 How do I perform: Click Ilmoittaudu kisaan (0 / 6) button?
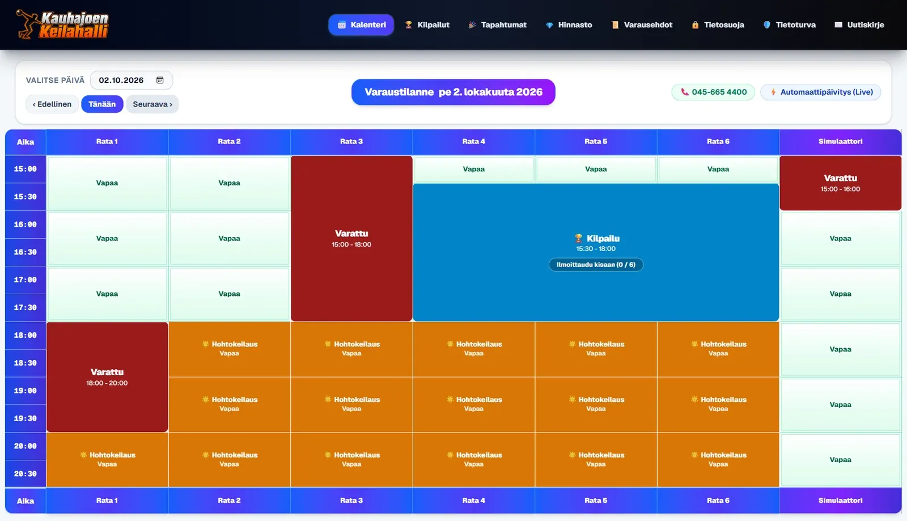point(596,265)
